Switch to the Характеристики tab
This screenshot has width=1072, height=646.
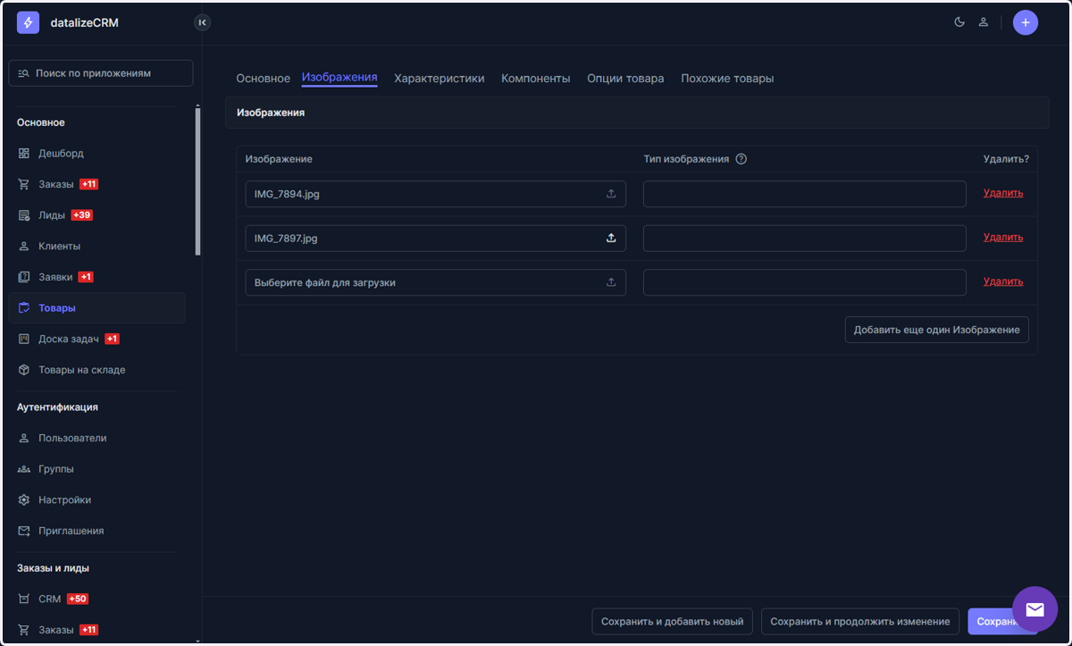point(440,79)
